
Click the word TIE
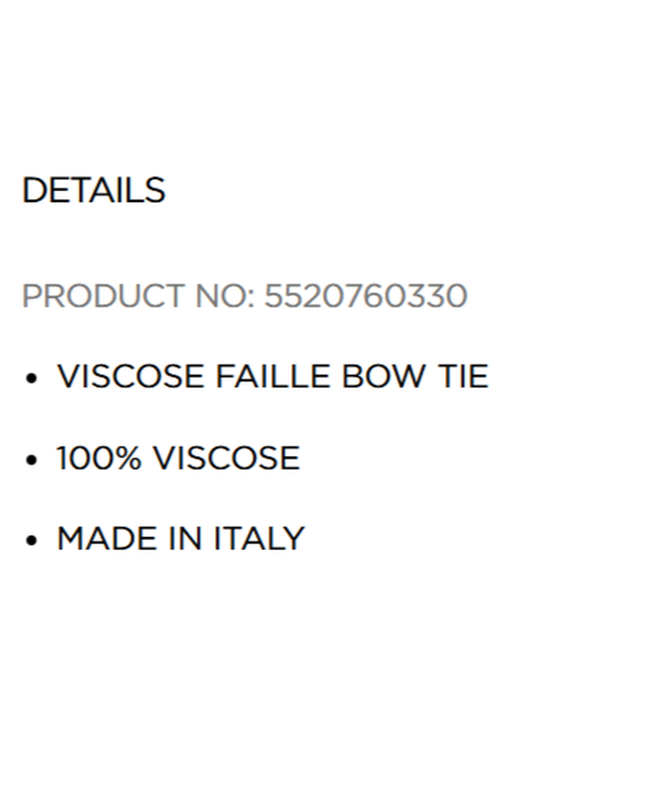[x=463, y=376]
